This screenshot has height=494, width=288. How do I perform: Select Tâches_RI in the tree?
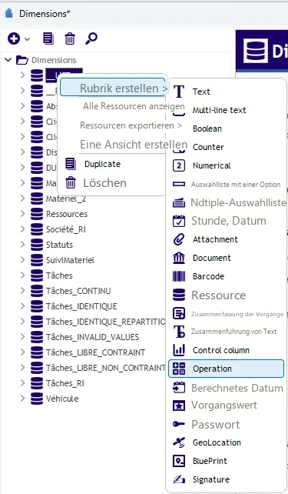point(65,383)
